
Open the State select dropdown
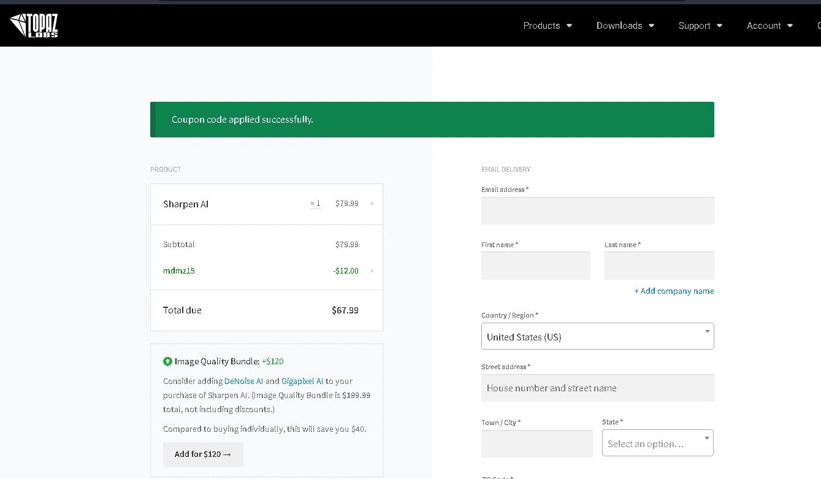click(x=658, y=443)
